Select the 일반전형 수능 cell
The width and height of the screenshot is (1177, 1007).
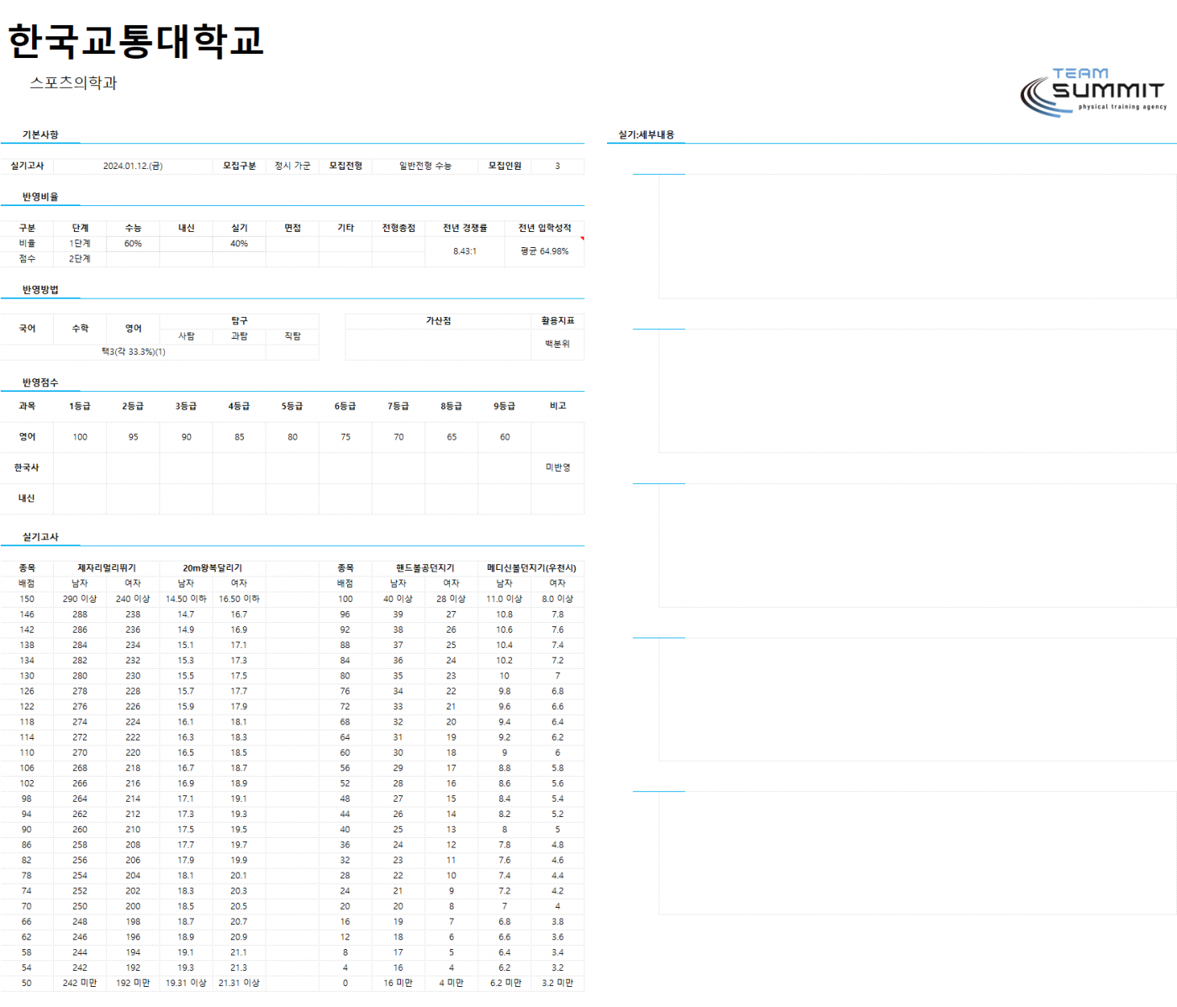pos(425,166)
